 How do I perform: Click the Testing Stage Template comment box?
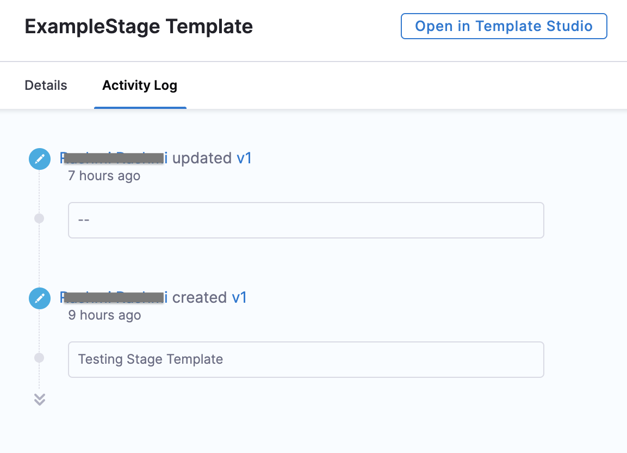[x=306, y=359]
